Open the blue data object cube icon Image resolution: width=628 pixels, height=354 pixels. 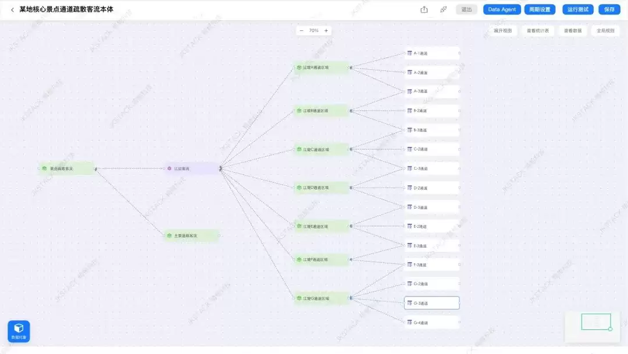pyautogui.click(x=19, y=331)
